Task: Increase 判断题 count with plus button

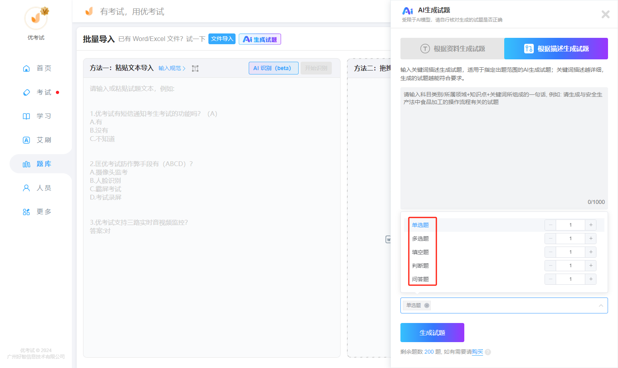Action: click(x=591, y=266)
